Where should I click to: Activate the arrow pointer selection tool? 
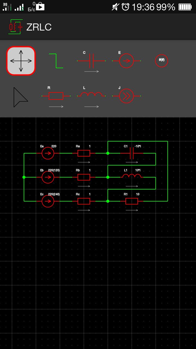click(20, 97)
